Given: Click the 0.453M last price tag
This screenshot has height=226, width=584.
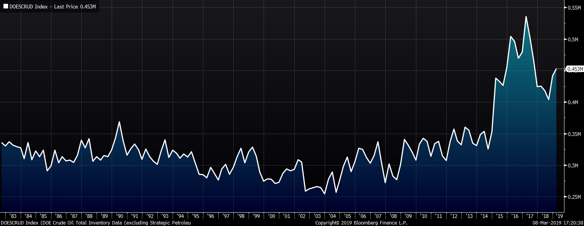Looking at the screenshot, I should (x=575, y=69).
